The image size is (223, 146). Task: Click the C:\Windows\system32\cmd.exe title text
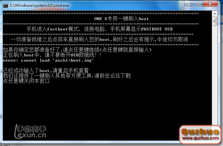point(40,6)
